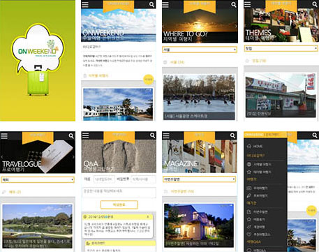Tap the search magnifier on WHERE TO GO? screen
Screen dimensions: 319x252
pos(233,5)
